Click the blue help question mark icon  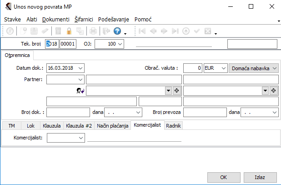pos(117,31)
